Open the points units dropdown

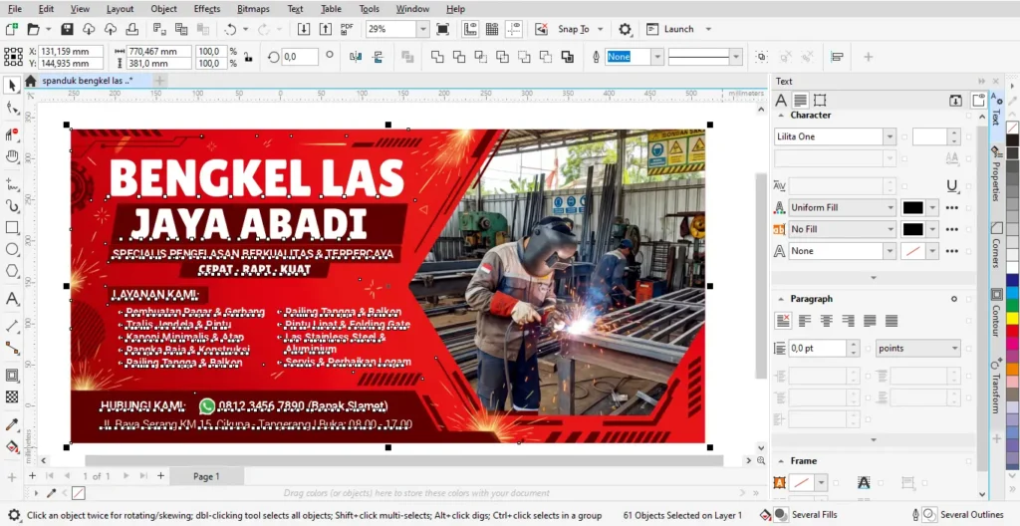tap(954, 349)
